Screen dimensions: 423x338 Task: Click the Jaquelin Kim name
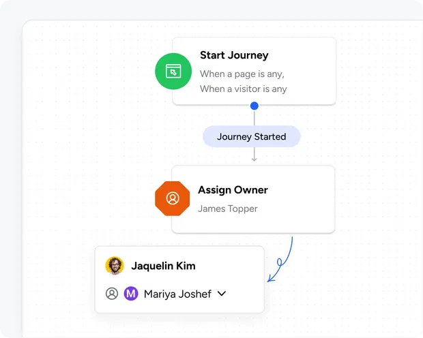163,266
